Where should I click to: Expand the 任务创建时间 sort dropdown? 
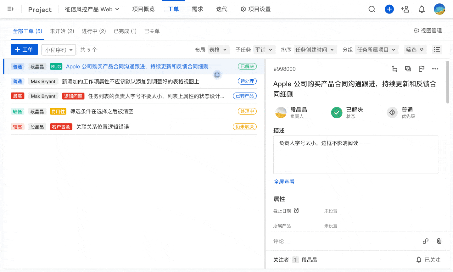[315, 50]
